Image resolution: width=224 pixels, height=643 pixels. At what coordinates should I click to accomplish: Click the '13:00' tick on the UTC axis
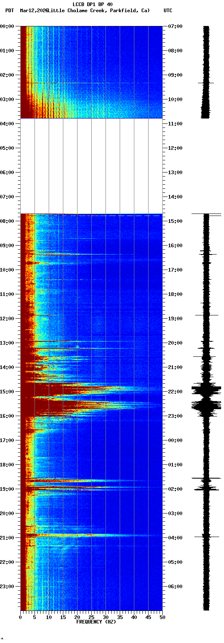pos(175,172)
